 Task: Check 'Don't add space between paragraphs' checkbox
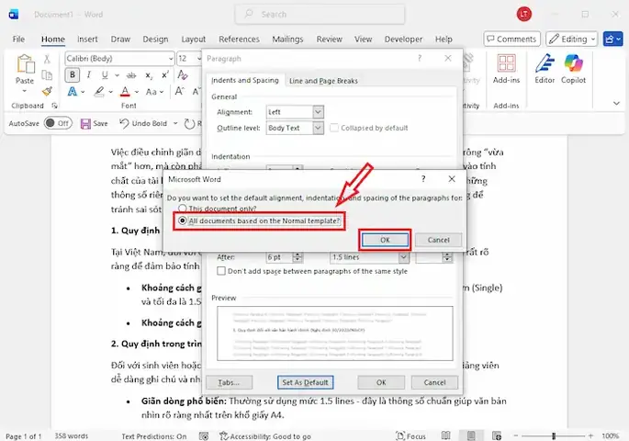coord(221,271)
